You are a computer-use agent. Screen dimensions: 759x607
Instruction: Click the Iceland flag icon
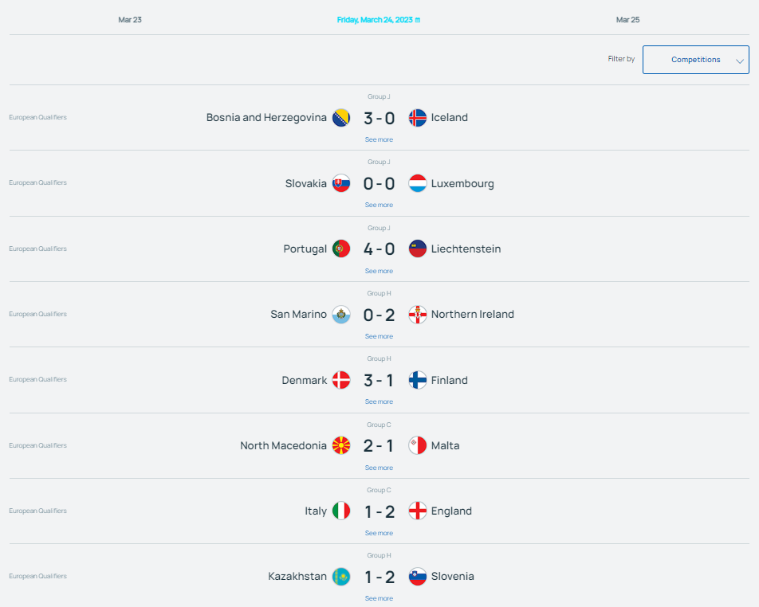[x=417, y=118]
